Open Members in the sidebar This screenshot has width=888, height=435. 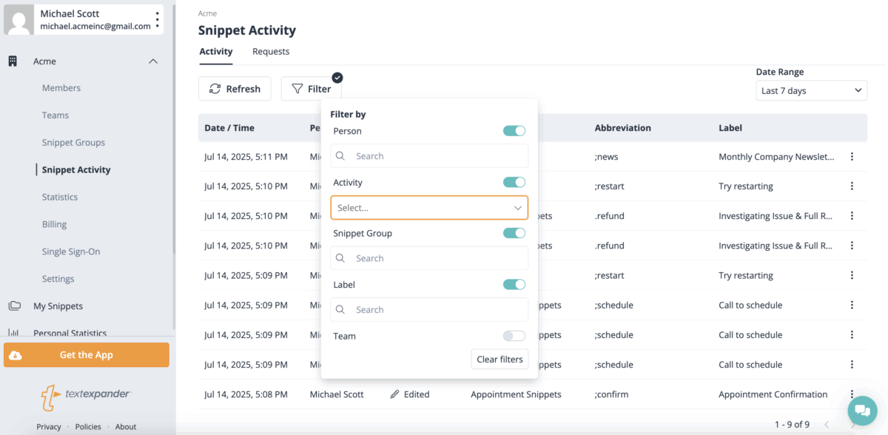(61, 88)
